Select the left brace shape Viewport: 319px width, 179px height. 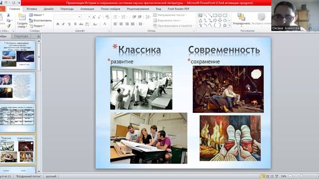(x=215, y=25)
